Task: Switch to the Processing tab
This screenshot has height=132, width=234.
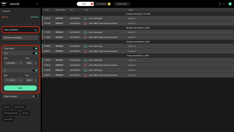Action: pyautogui.click(x=103, y=4)
